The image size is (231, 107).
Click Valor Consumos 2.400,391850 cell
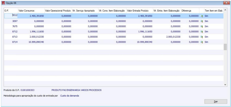31,16
